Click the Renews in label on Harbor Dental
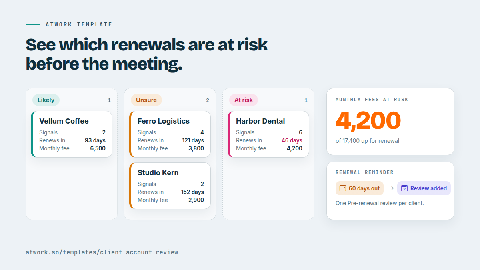Viewport: 480px width, 270px height. [249, 140]
